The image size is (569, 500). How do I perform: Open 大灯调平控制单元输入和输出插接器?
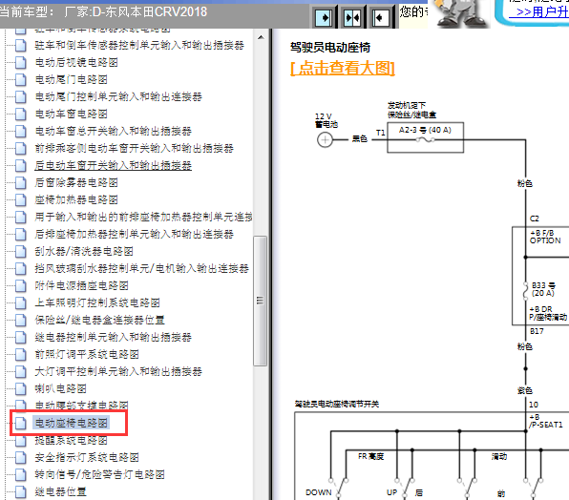click(118, 371)
